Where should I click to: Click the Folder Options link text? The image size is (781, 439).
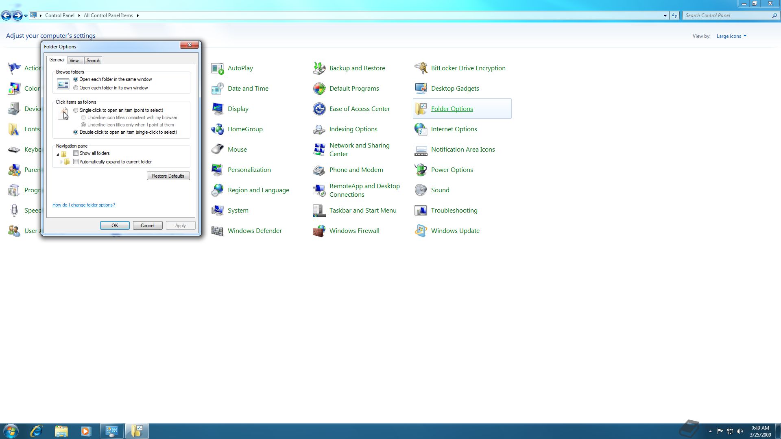point(452,109)
